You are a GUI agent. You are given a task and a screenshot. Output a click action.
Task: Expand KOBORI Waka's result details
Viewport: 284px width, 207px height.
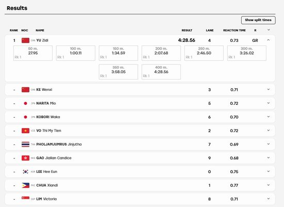[x=269, y=117]
